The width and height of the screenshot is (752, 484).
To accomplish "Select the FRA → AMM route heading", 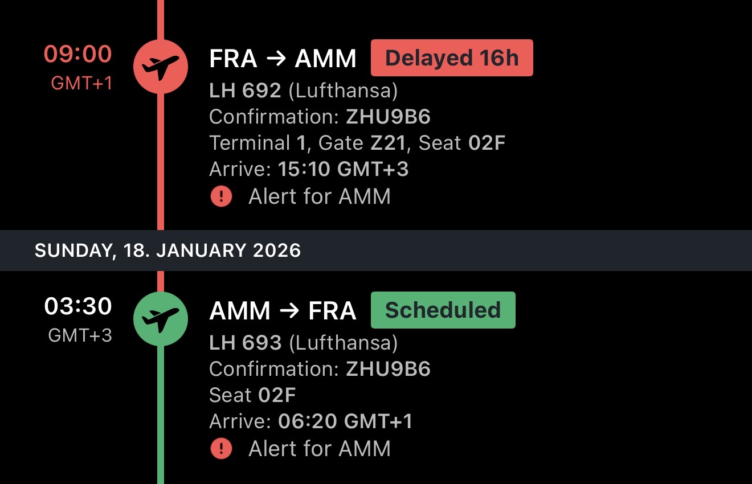I will 283,58.
